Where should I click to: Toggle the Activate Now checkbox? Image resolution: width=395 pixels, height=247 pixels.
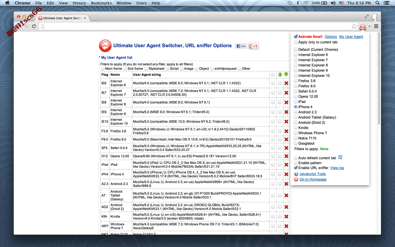click(296, 37)
